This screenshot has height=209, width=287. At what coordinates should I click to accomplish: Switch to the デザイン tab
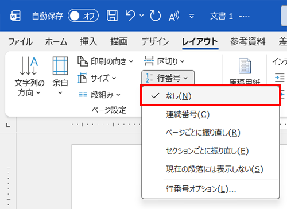[x=155, y=42]
